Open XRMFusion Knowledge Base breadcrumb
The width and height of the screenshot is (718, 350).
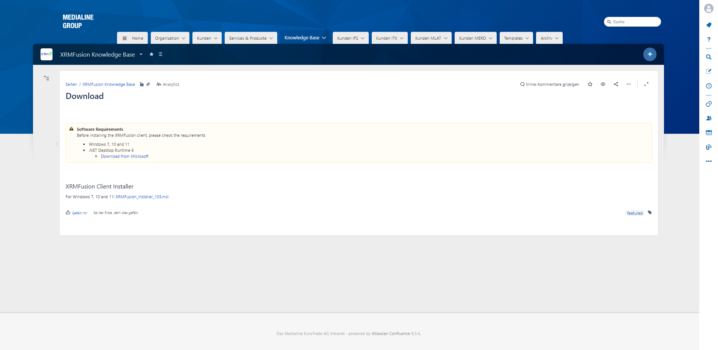coord(109,84)
